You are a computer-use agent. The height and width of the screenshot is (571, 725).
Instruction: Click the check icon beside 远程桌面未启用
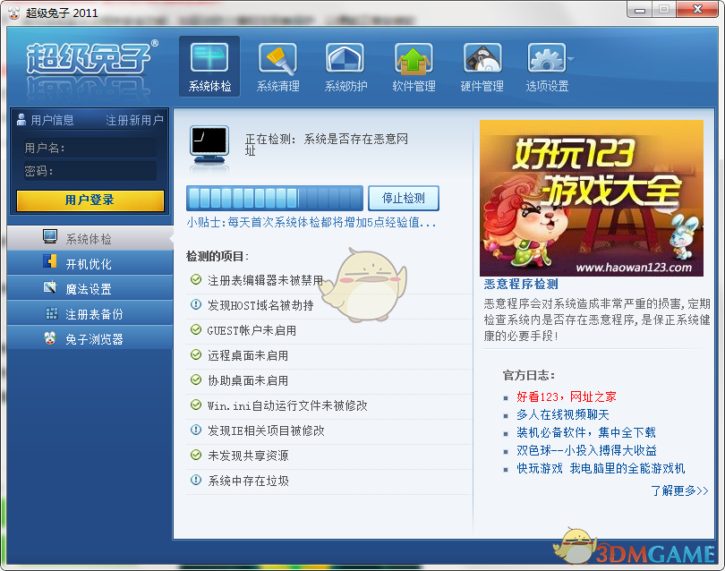pyautogui.click(x=196, y=354)
